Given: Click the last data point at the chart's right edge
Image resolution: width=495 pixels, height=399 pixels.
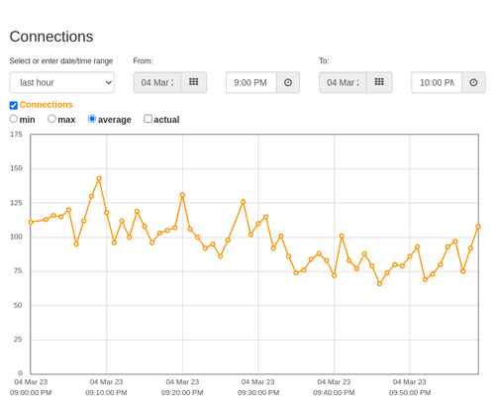Looking at the screenshot, I should pos(478,227).
